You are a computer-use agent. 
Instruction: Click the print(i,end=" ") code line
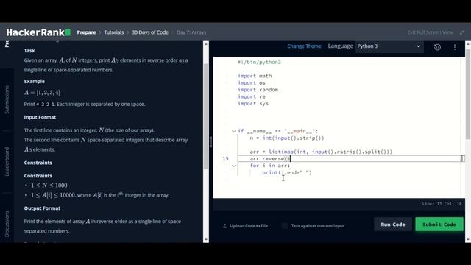point(287,172)
